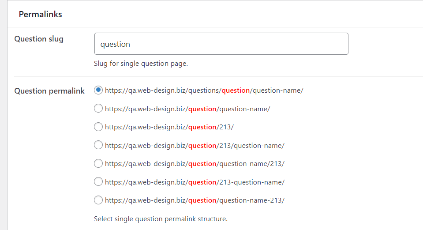
Task: Click the URL label text question/213/question-name/
Action: [195, 146]
